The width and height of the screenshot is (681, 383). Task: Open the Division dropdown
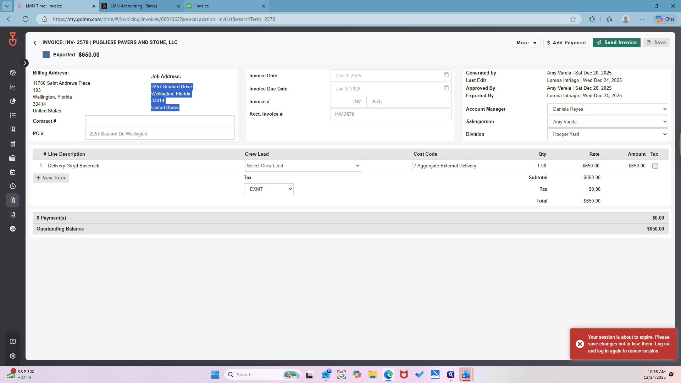(x=608, y=134)
